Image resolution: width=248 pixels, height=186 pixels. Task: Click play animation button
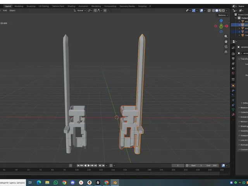coord(89,165)
